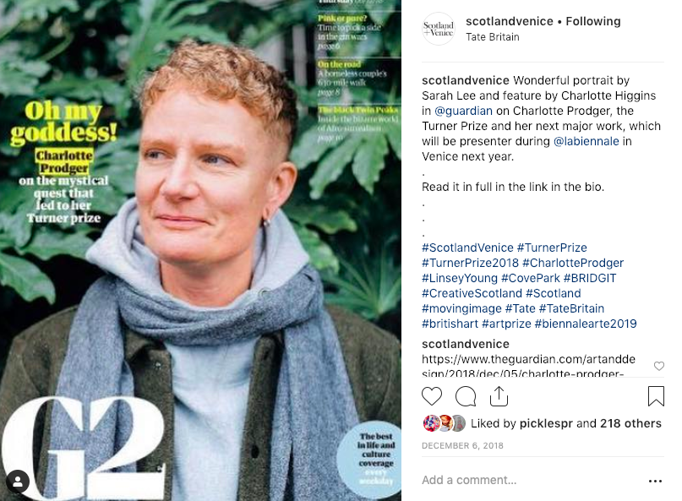Open the #CharlotteProdger hashtag
The height and width of the screenshot is (501, 682).
tap(573, 263)
